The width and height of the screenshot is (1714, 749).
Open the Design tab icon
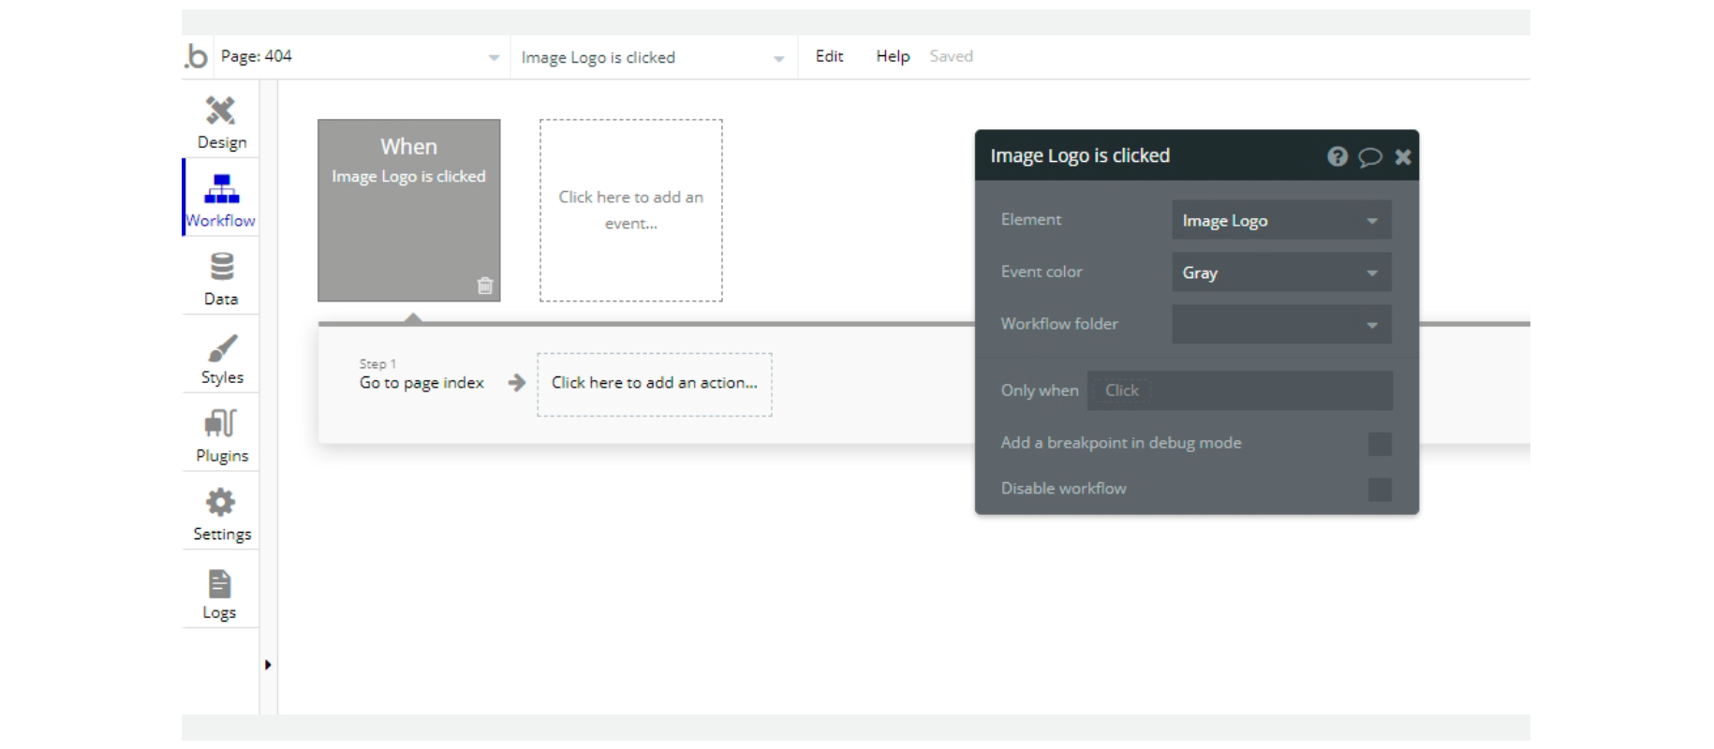pos(221,110)
